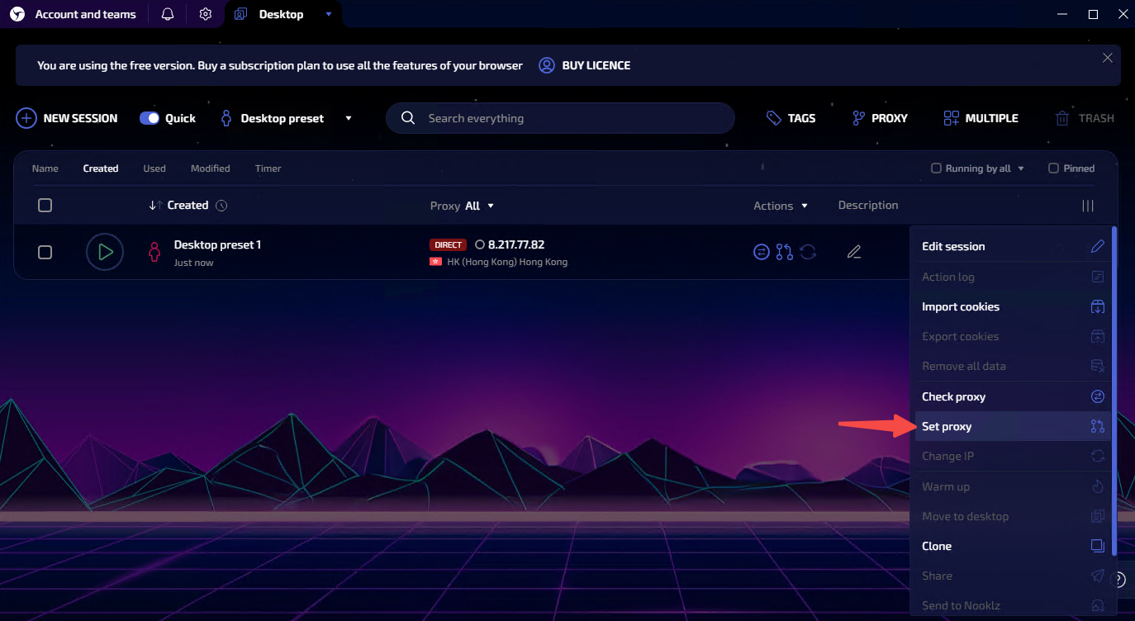The image size is (1135, 621).
Task: Select Set proxy from context menu
Action: coord(947,427)
